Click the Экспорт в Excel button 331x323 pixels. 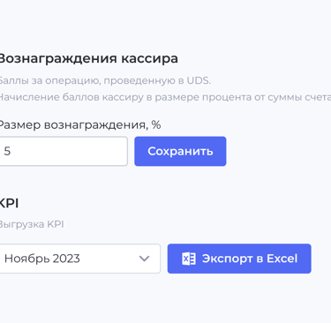coord(239,259)
